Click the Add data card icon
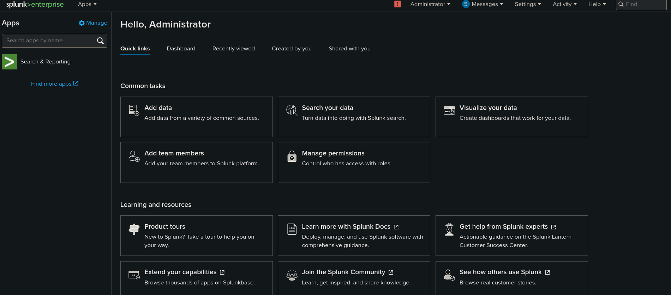Screen dimensions: 671x295 coord(134,110)
